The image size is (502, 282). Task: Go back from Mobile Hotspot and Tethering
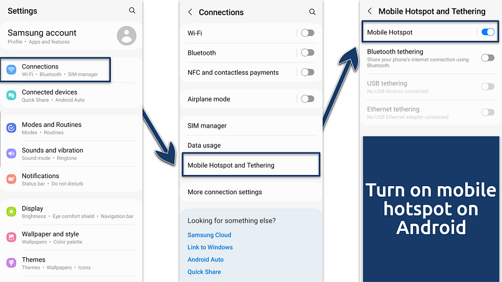(x=370, y=11)
